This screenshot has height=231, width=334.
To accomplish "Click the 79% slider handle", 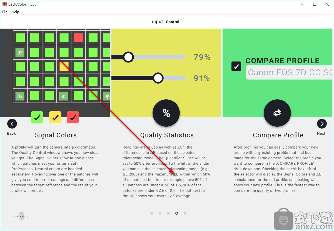I will point(128,57).
